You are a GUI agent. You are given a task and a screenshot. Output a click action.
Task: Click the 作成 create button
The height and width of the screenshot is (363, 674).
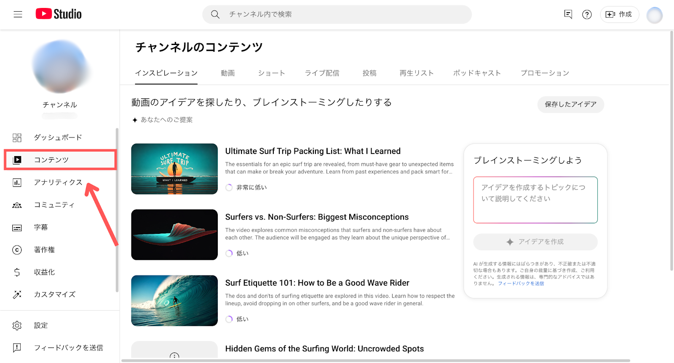pyautogui.click(x=619, y=14)
